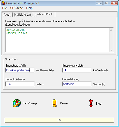Click the Snapshots group heading

tap(11, 59)
